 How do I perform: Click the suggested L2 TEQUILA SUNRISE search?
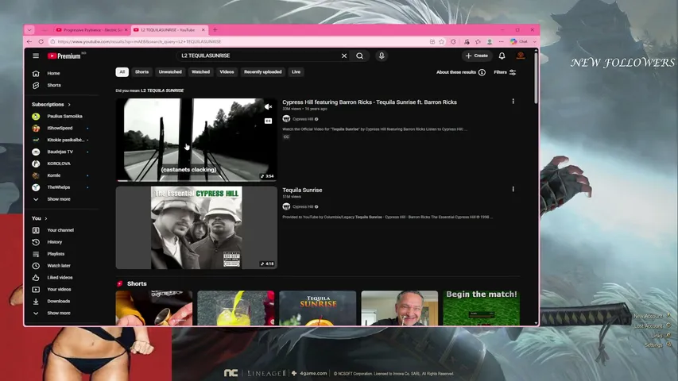tap(162, 90)
